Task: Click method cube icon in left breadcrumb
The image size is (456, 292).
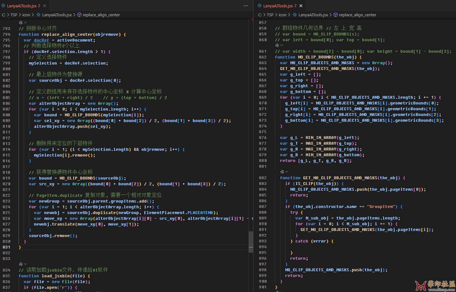Action: [79, 15]
